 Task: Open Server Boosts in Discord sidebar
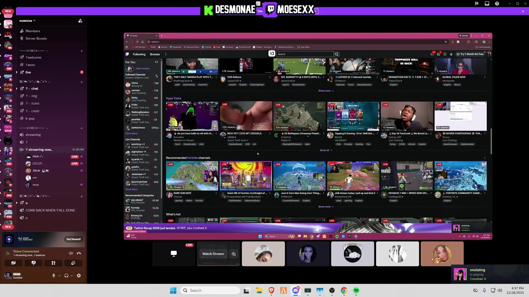pos(36,38)
